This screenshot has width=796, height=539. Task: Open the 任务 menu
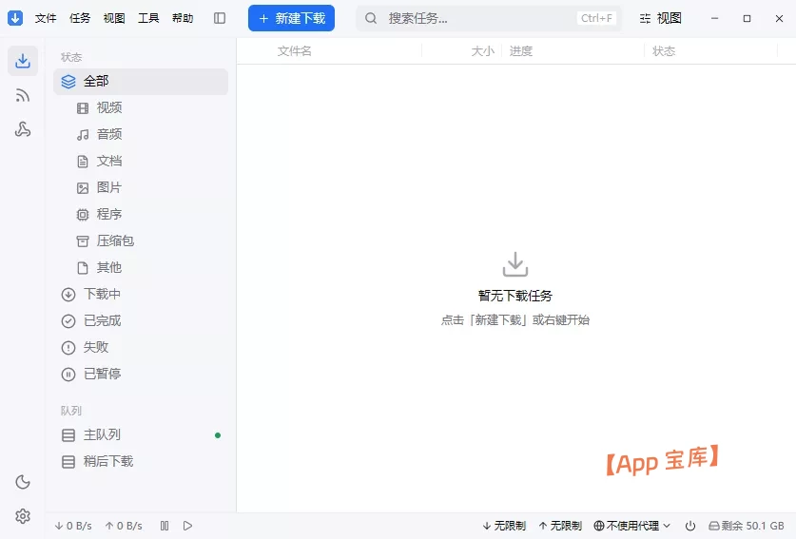point(80,18)
